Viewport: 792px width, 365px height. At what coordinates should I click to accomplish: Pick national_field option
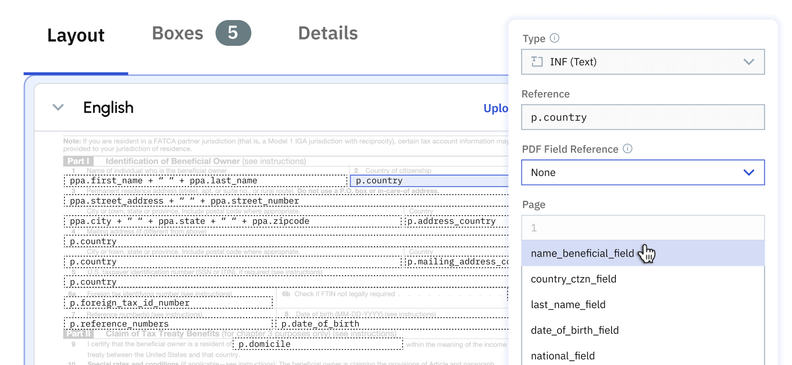click(643, 356)
